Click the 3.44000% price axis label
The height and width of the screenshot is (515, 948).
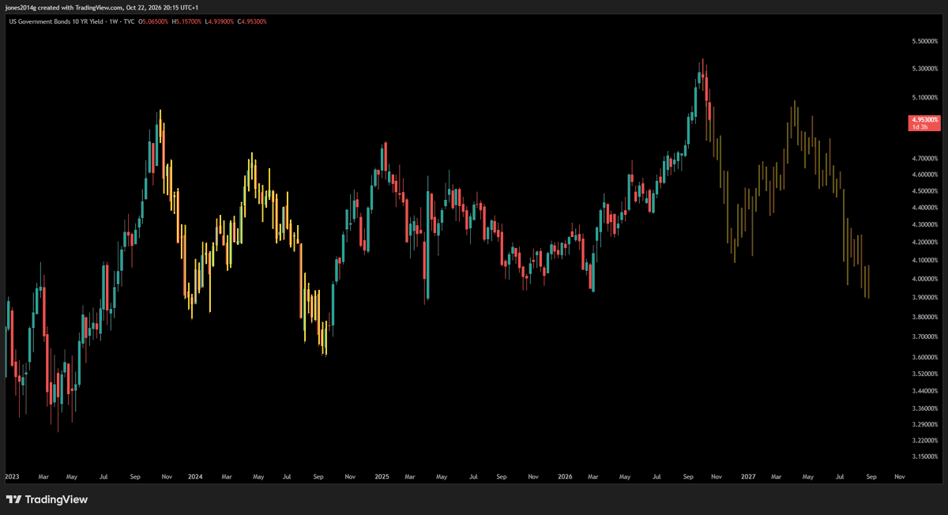coord(925,392)
